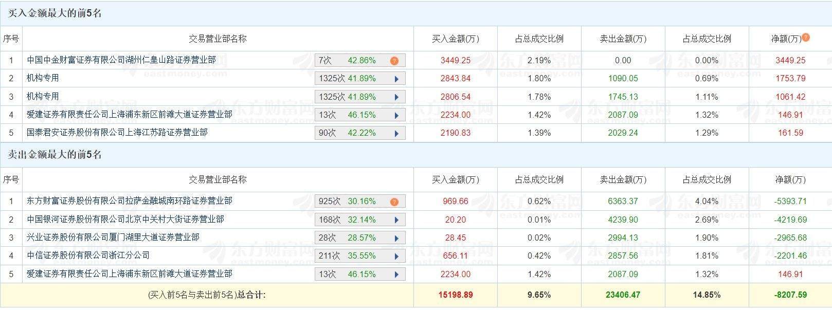This screenshot has width=832, height=310.
Task: Click the arrow icon in 国泰君安上海江苏路 row
Action: click(x=396, y=133)
